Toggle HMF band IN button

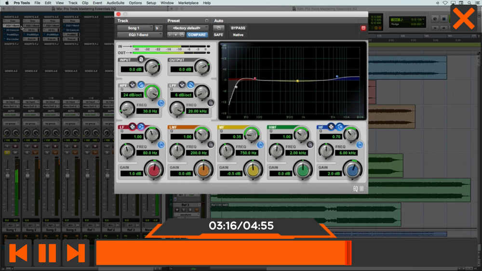[x=310, y=144]
